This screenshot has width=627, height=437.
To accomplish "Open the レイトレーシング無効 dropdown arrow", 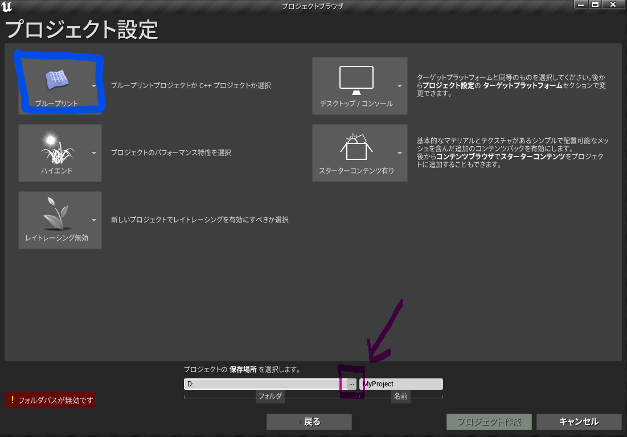I will (93, 220).
